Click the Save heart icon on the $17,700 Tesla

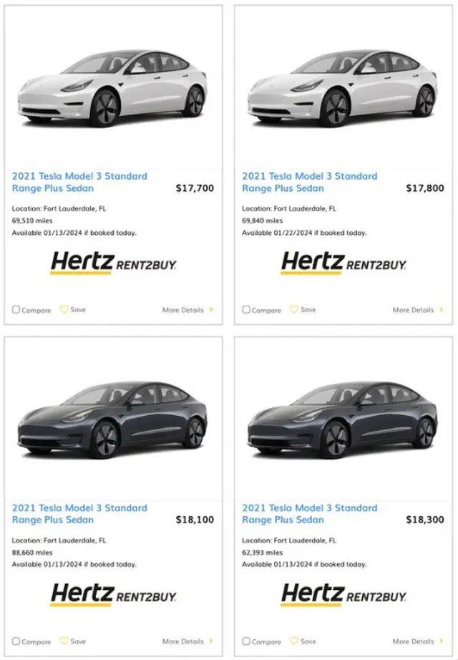tap(65, 309)
